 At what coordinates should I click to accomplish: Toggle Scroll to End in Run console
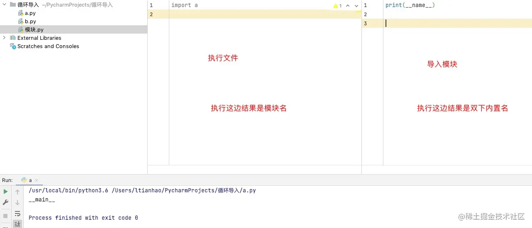[x=17, y=224]
